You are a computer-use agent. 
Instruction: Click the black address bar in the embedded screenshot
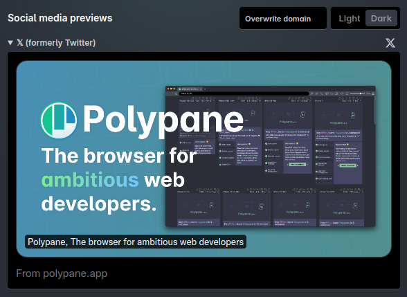(244, 93)
